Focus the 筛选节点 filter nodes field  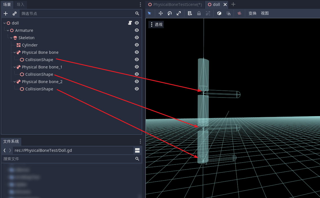[x=80, y=14]
